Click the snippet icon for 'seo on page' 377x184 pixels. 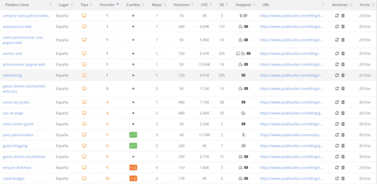coord(243,113)
